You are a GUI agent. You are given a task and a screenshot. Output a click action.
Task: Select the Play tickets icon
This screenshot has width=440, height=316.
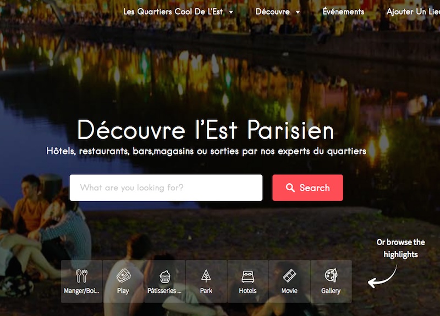123,276
